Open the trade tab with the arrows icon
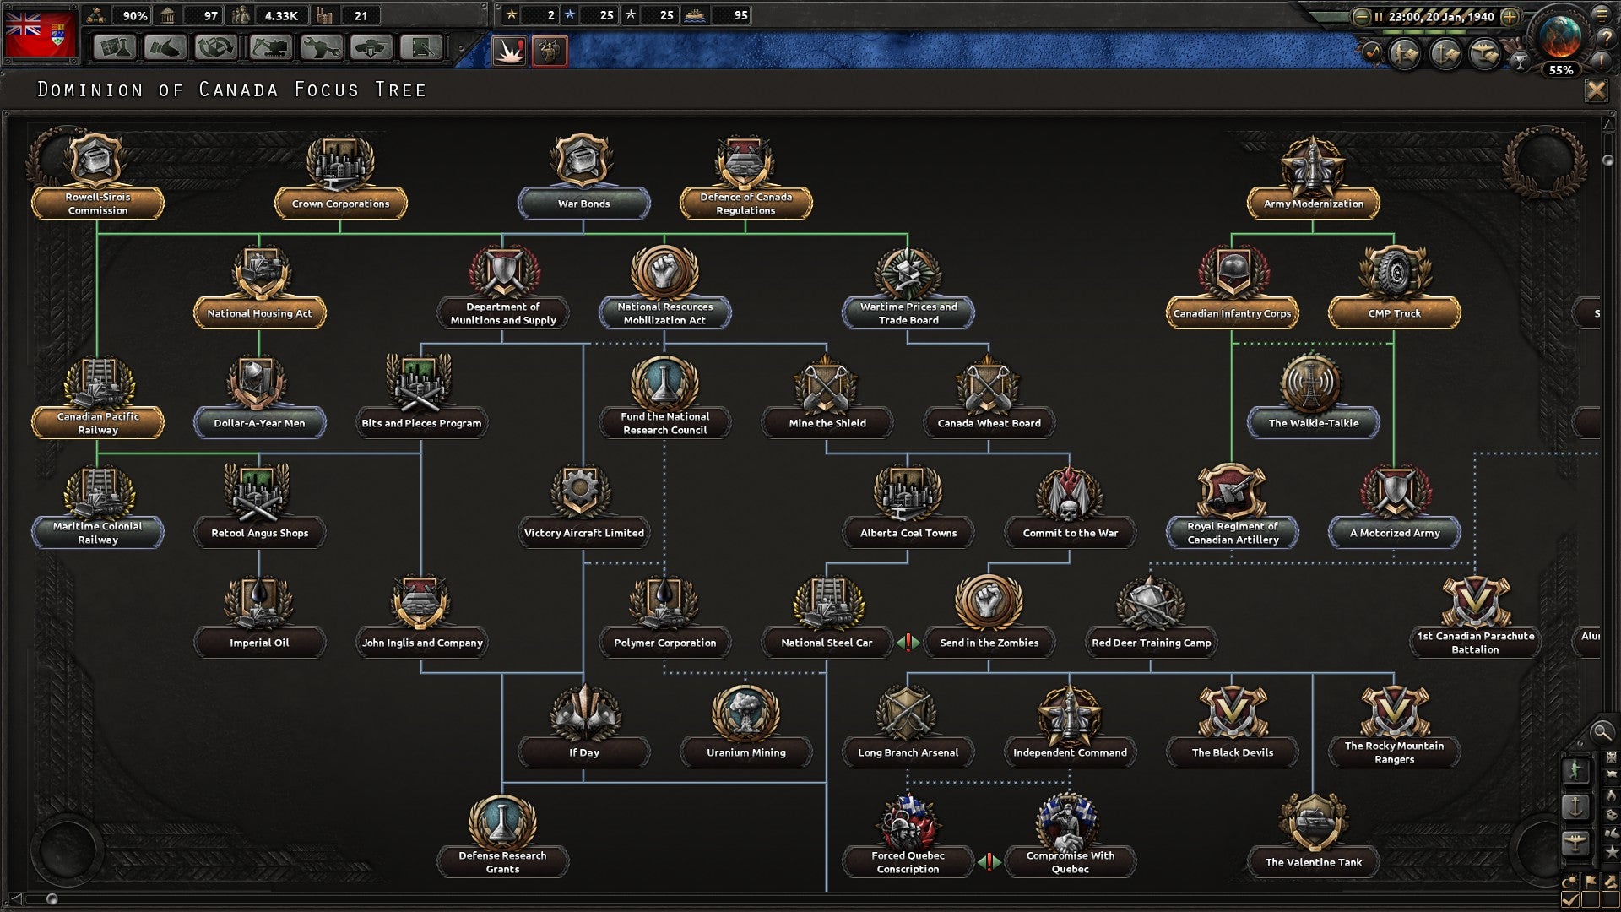 216,48
